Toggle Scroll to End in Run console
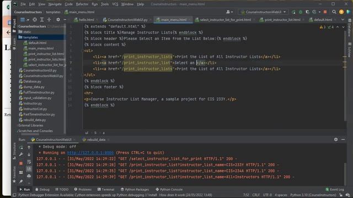The width and height of the screenshot is (353, 198). (x=29, y=169)
